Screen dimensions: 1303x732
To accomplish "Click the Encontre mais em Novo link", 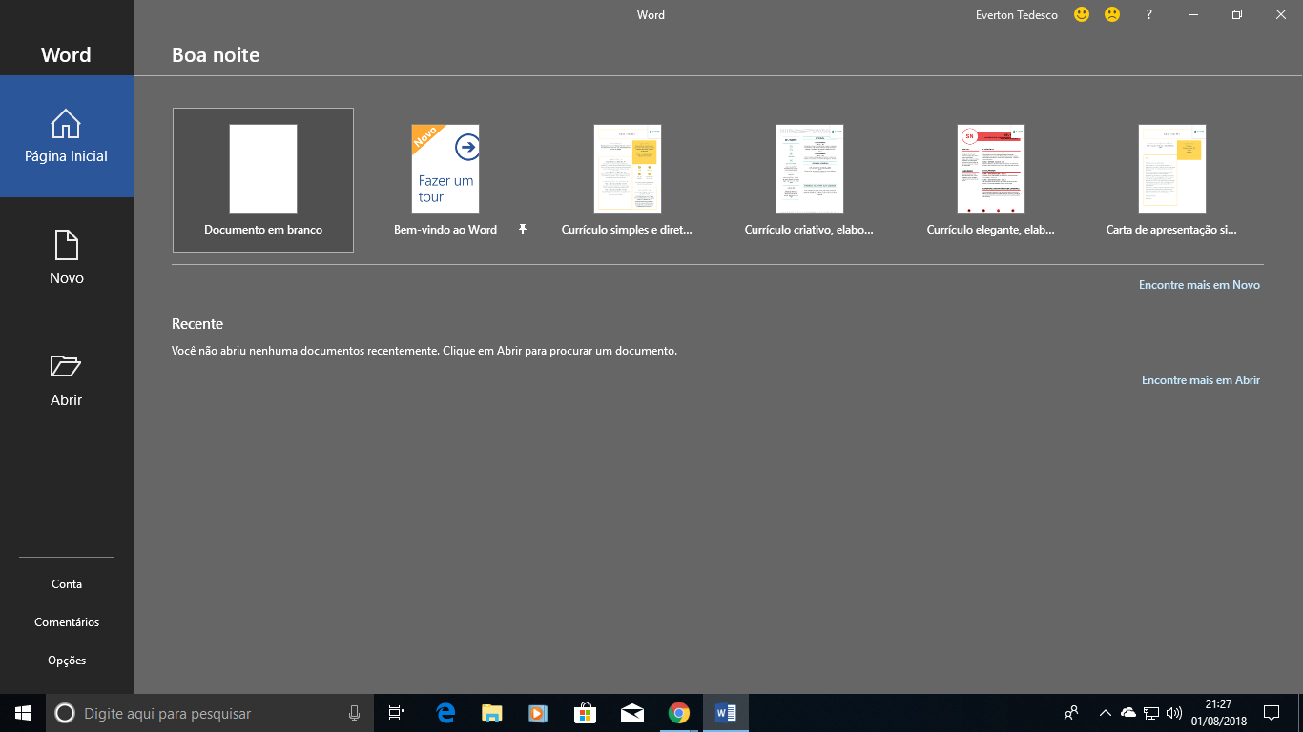I will pyautogui.click(x=1199, y=285).
